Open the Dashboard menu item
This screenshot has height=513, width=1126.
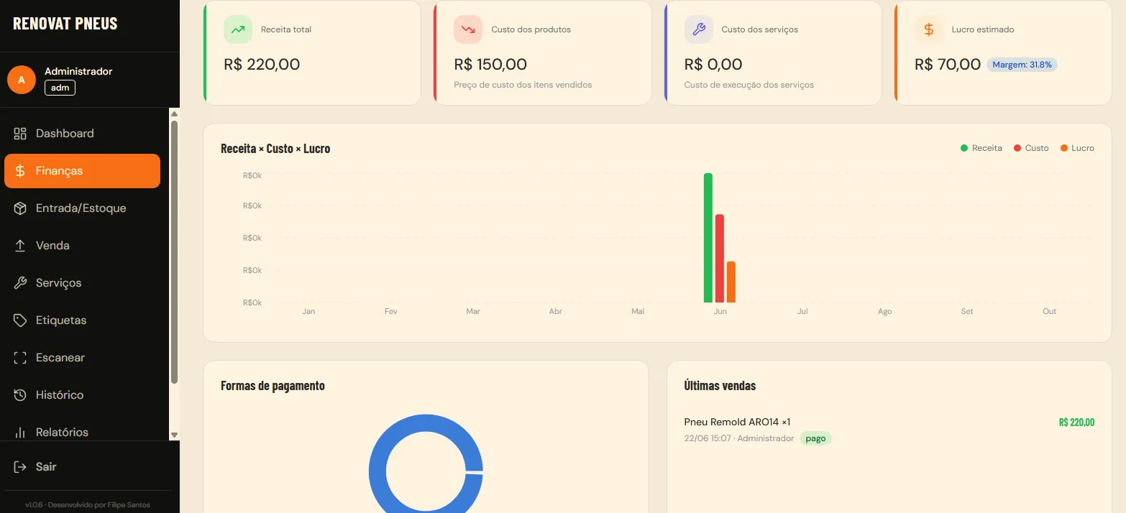pos(82,134)
